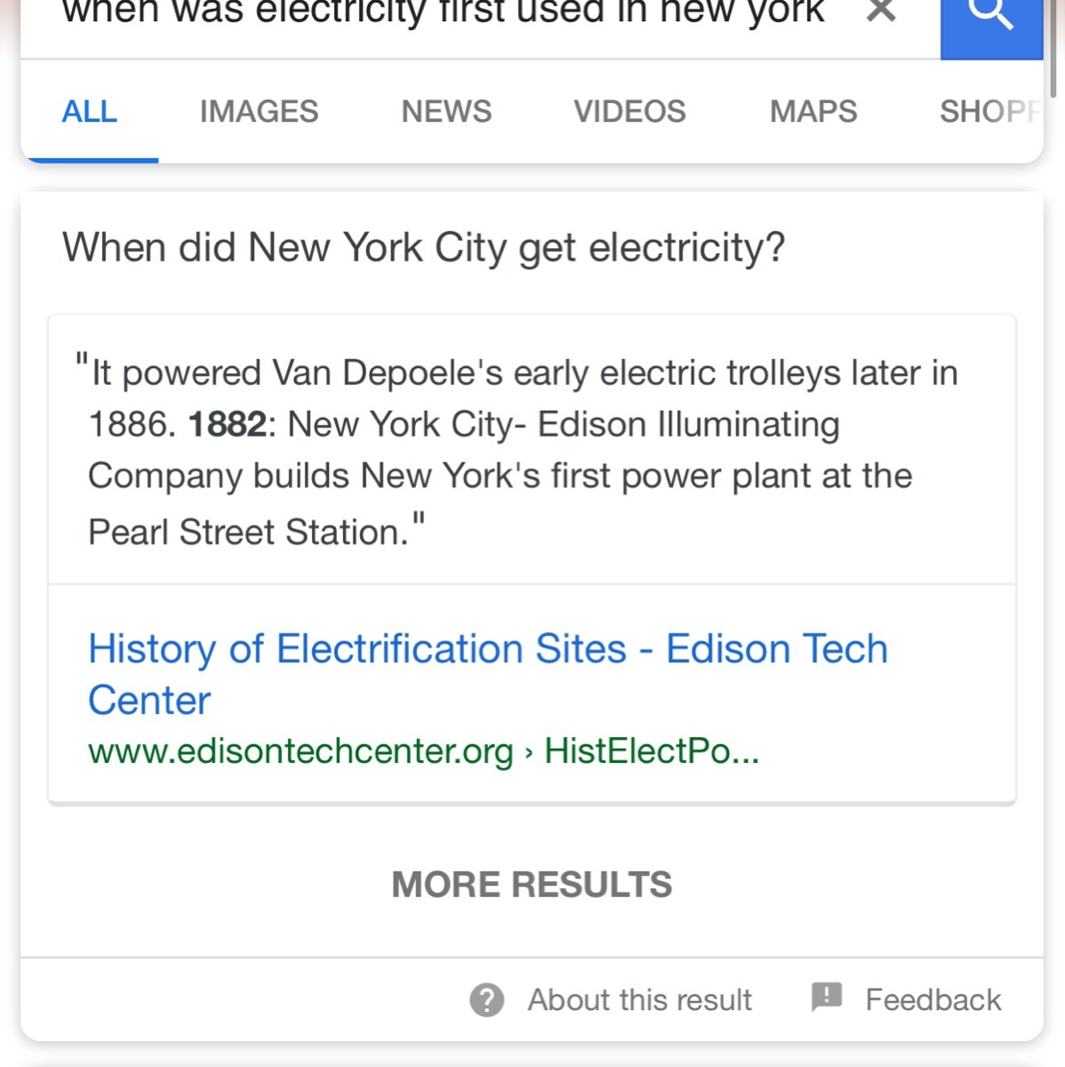This screenshot has height=1067, width=1065.
Task: Focus the search query text field
Action: [x=444, y=14]
